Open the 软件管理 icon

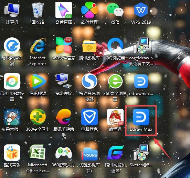[x=89, y=10]
